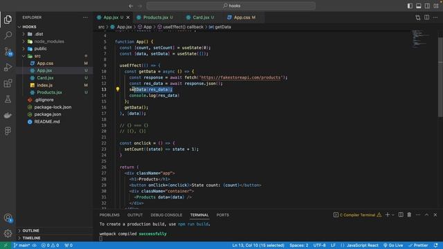This screenshot has height=249, width=443.
Task: Toggle the secondary side bar layout icon
Action: point(427,6)
